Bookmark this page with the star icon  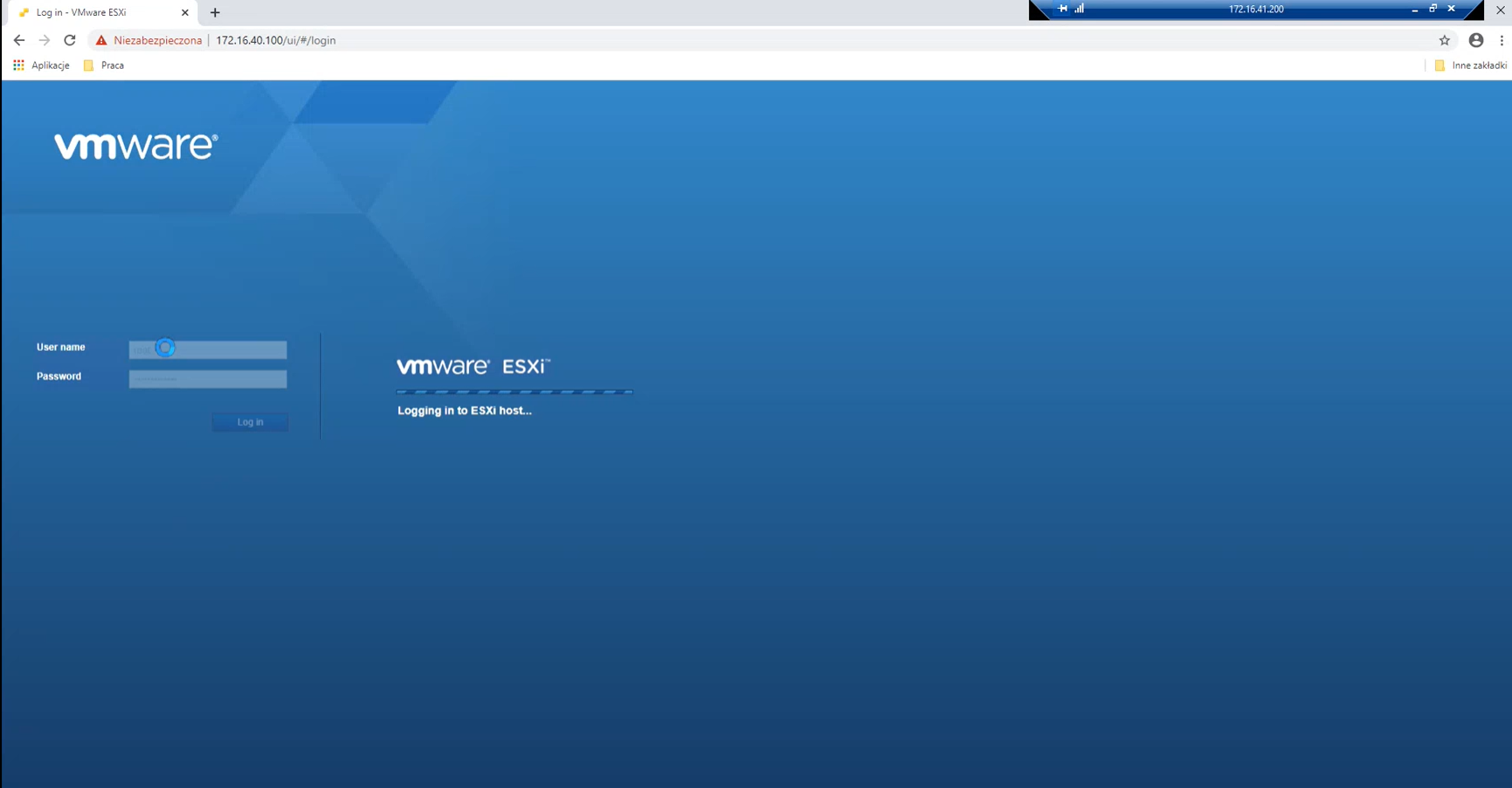[x=1445, y=40]
